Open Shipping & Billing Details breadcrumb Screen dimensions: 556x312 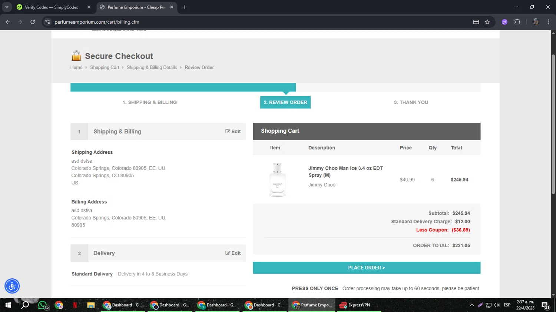pos(152,67)
